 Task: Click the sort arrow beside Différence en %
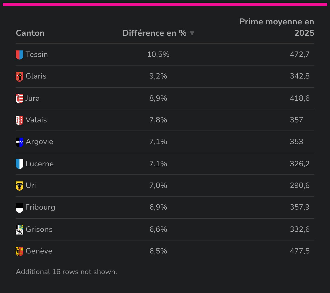click(x=192, y=33)
